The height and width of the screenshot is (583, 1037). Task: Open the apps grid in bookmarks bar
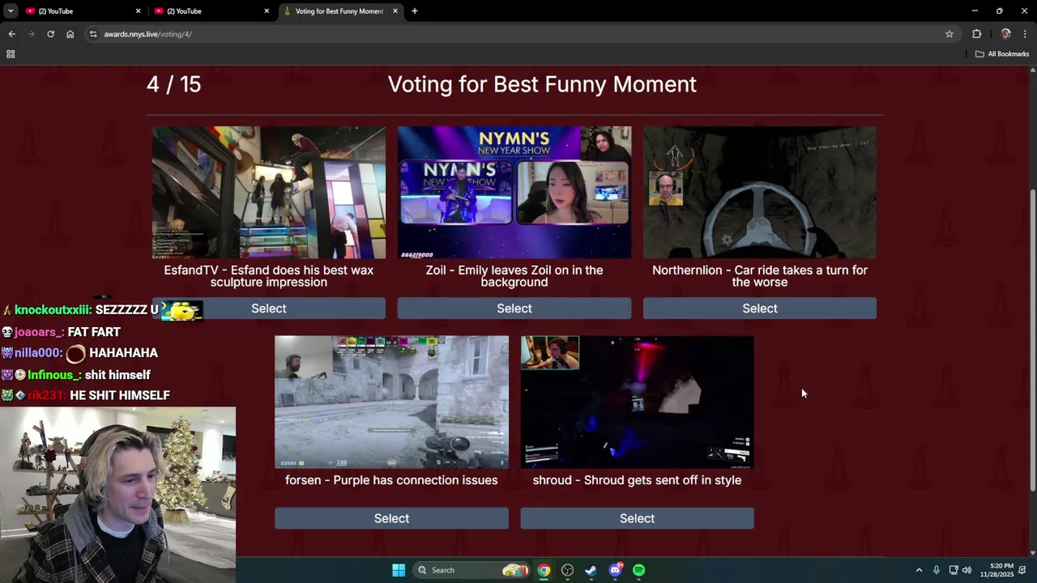(x=11, y=54)
